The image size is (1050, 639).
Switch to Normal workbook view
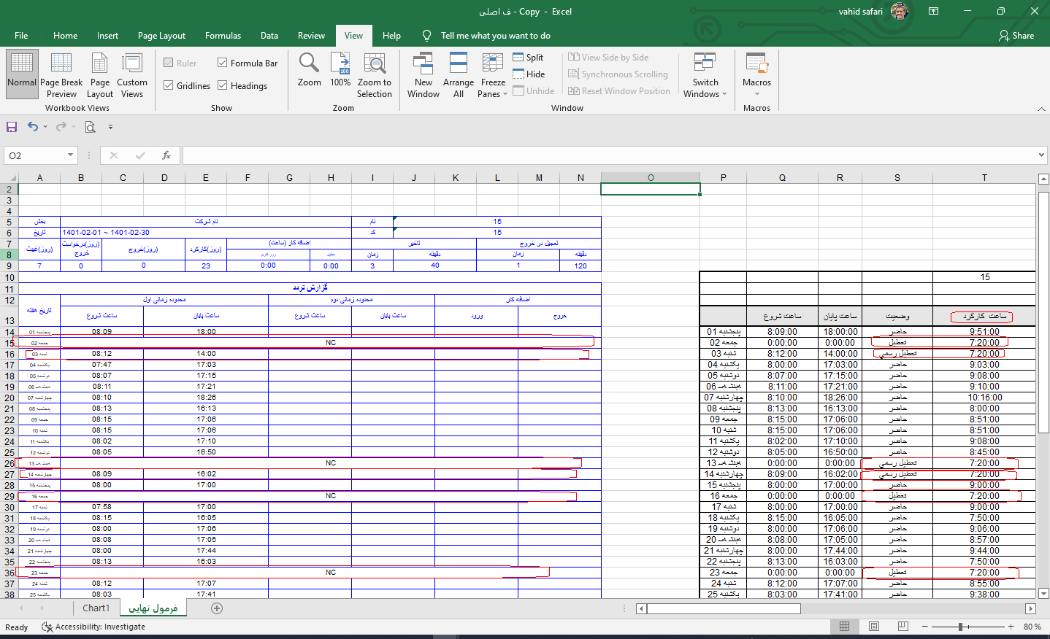tap(22, 74)
